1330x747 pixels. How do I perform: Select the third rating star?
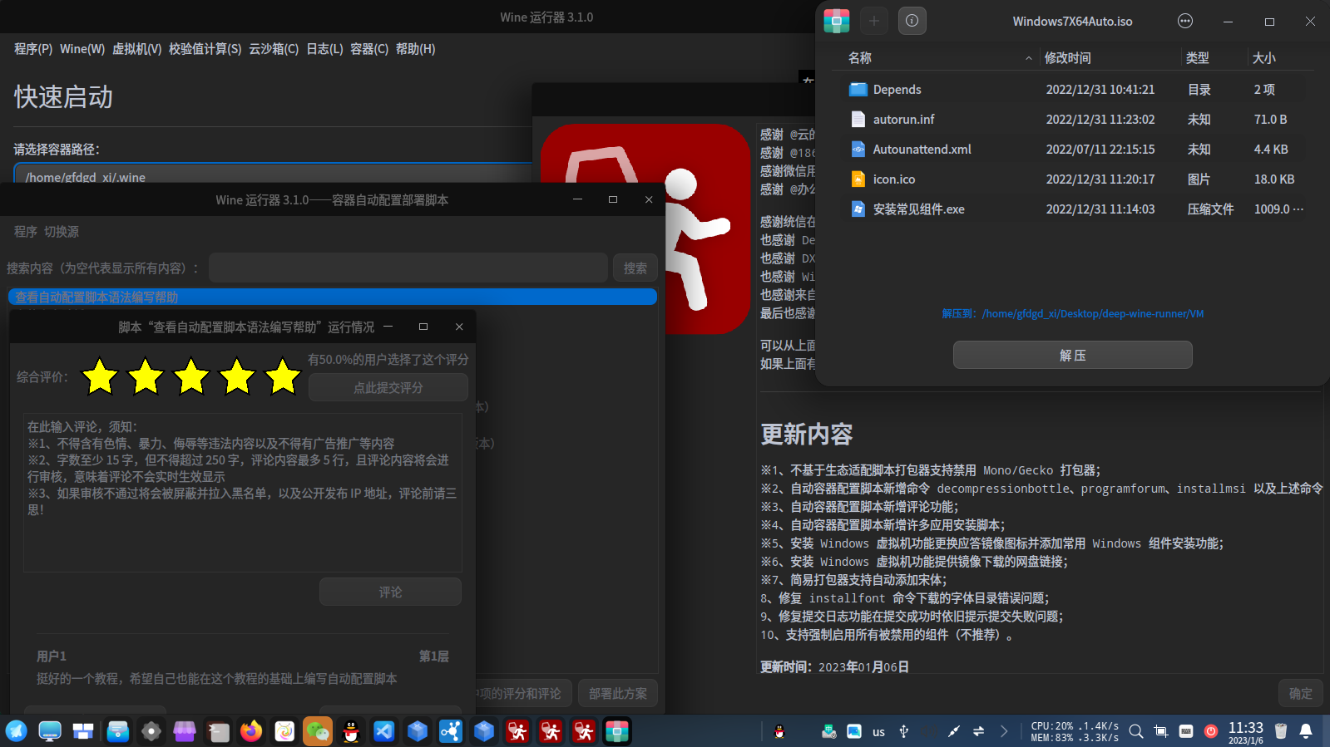[191, 376]
